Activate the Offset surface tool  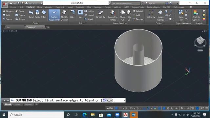click(x=44, y=14)
